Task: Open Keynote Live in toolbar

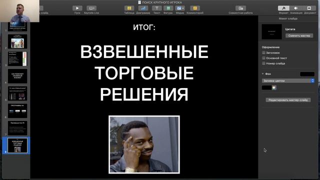Action: [x=91, y=8]
